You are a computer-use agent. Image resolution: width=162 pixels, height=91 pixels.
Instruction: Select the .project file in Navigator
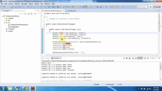point(10,31)
